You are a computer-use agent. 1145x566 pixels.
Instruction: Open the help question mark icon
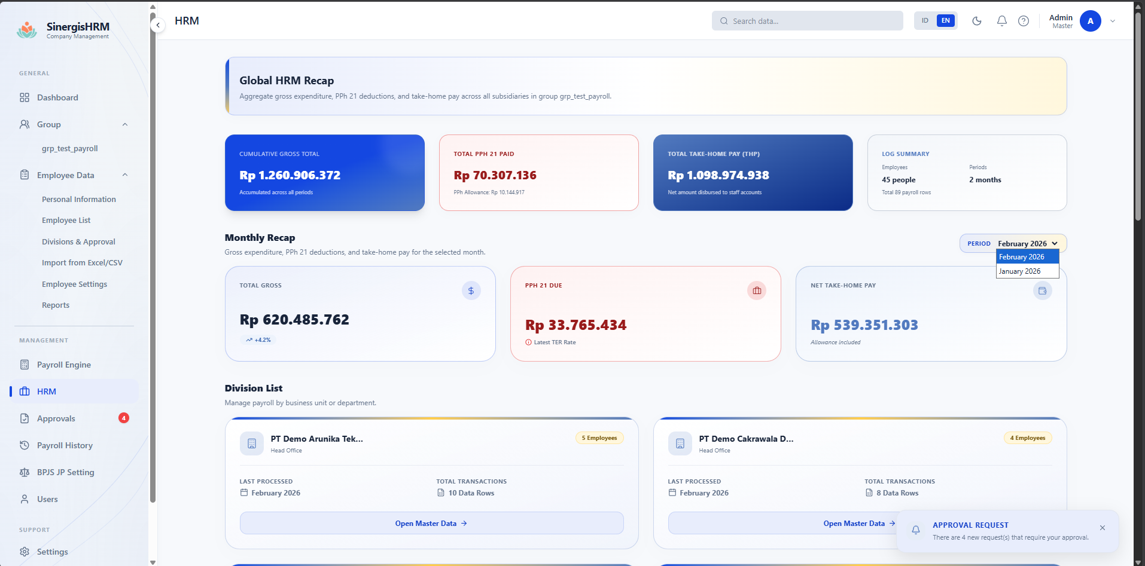(1024, 21)
